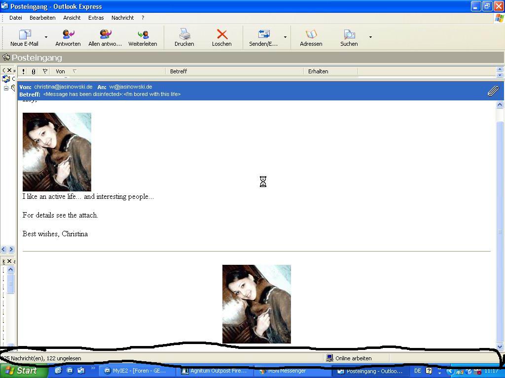This screenshot has height=378, width=505.
Task: Delete the message with the Löschen button
Action: click(x=222, y=38)
